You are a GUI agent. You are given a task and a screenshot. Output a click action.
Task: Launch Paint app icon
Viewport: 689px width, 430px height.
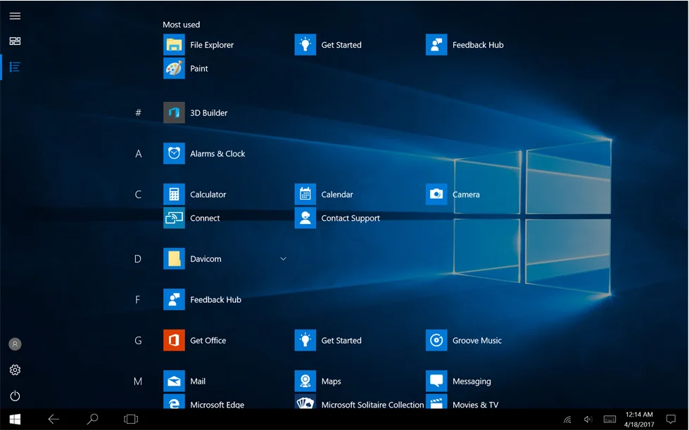pos(174,68)
